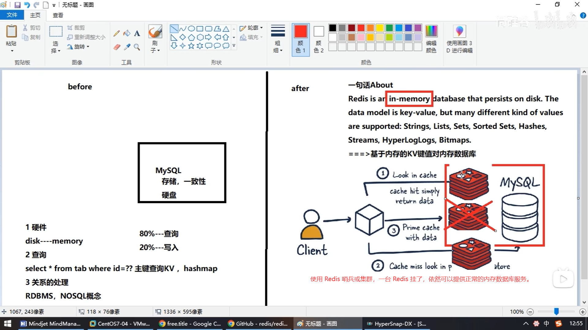Open Edit colors rainbow palette
588x330 pixels.
(431, 32)
